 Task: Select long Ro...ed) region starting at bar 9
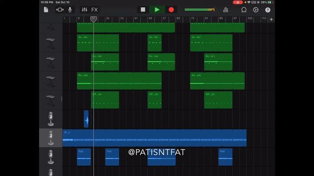coord(119,81)
